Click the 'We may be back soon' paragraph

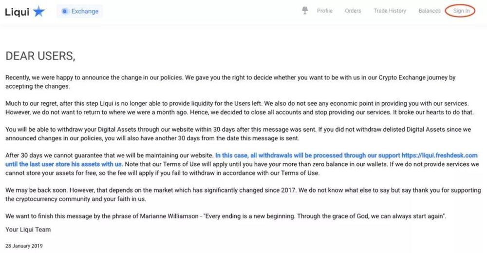[x=243, y=194]
